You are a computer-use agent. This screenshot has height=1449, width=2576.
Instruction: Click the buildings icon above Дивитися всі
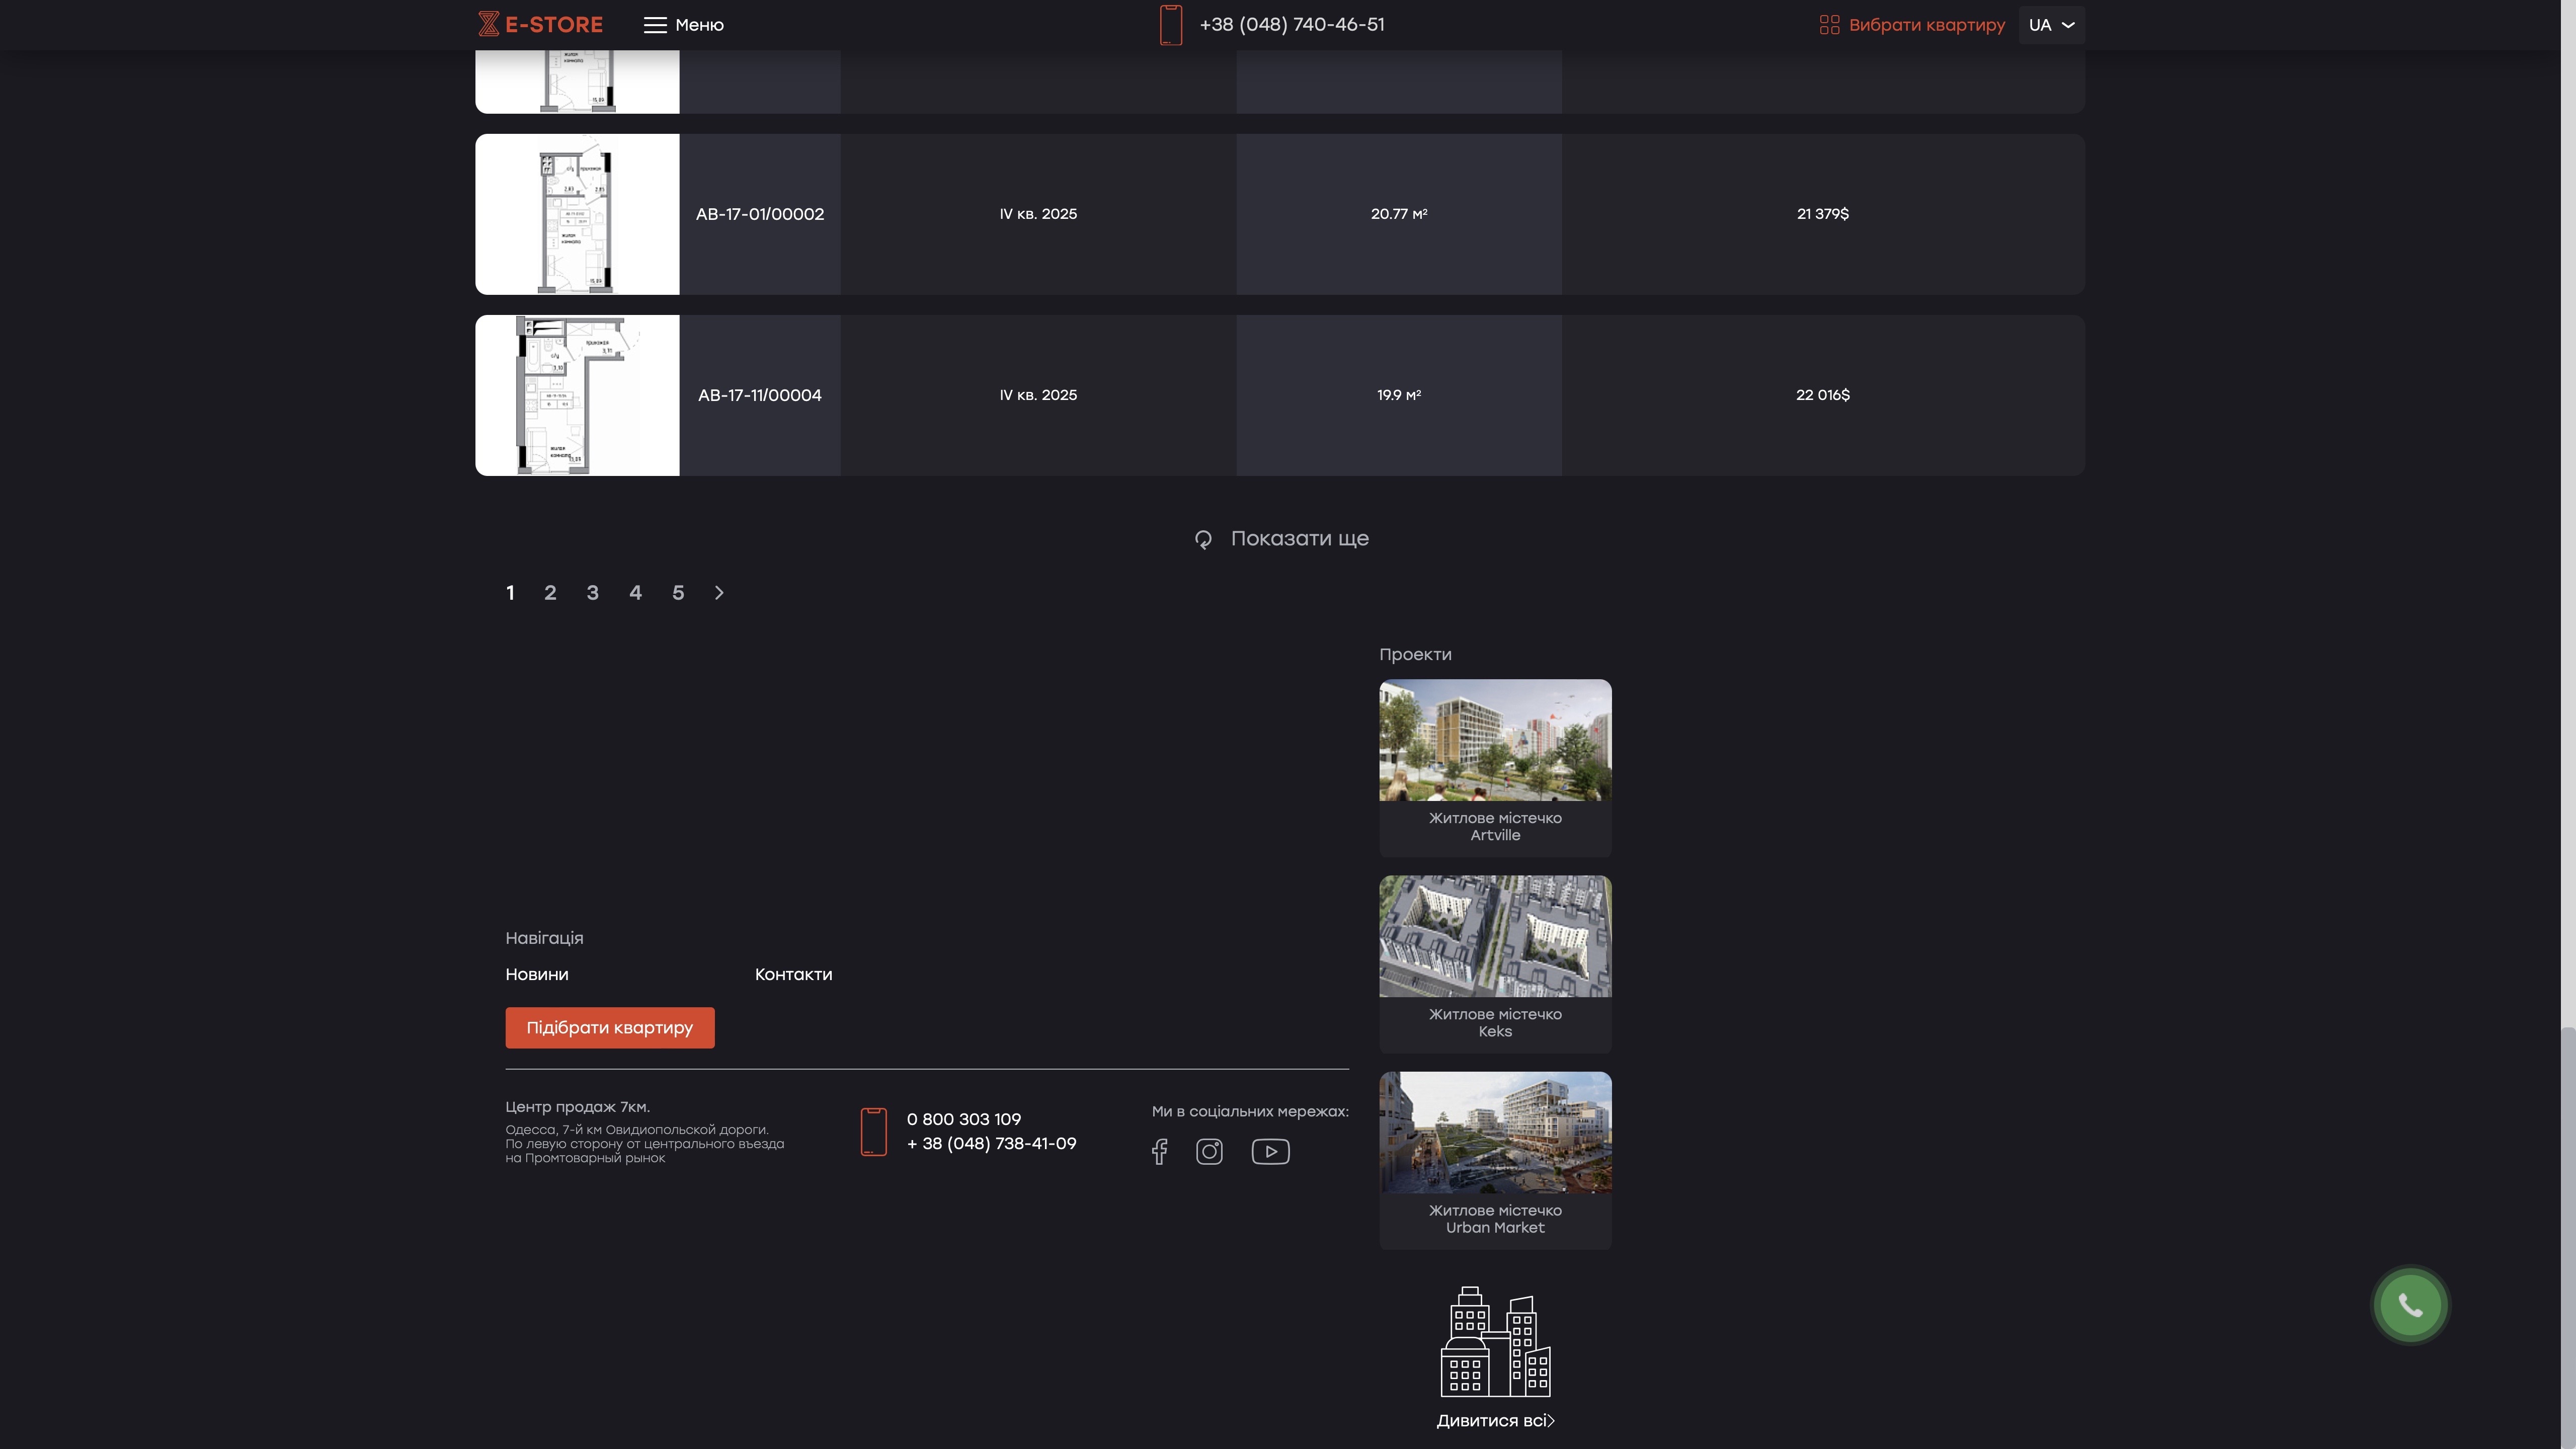[1495, 1341]
